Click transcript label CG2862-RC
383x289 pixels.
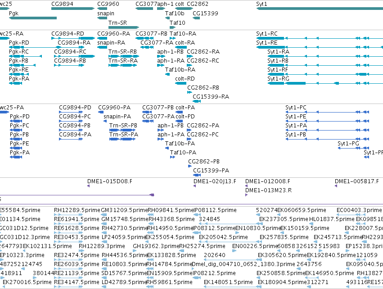click(x=203, y=61)
